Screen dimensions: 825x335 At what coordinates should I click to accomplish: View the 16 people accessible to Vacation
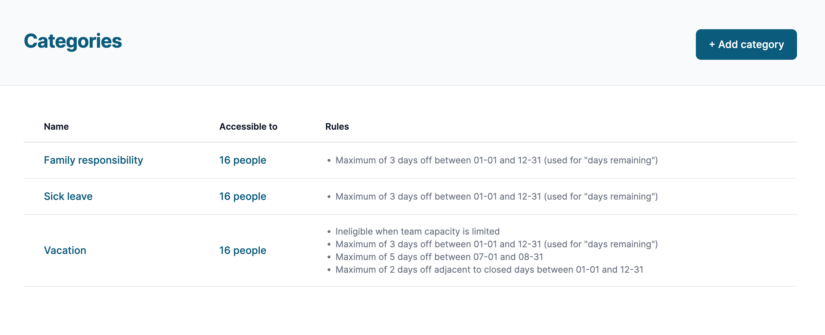coord(242,250)
